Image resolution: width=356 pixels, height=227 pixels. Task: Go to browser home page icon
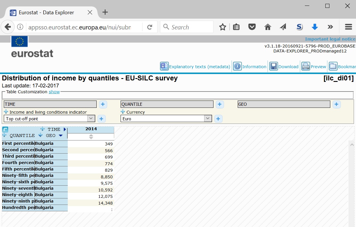(x=268, y=27)
